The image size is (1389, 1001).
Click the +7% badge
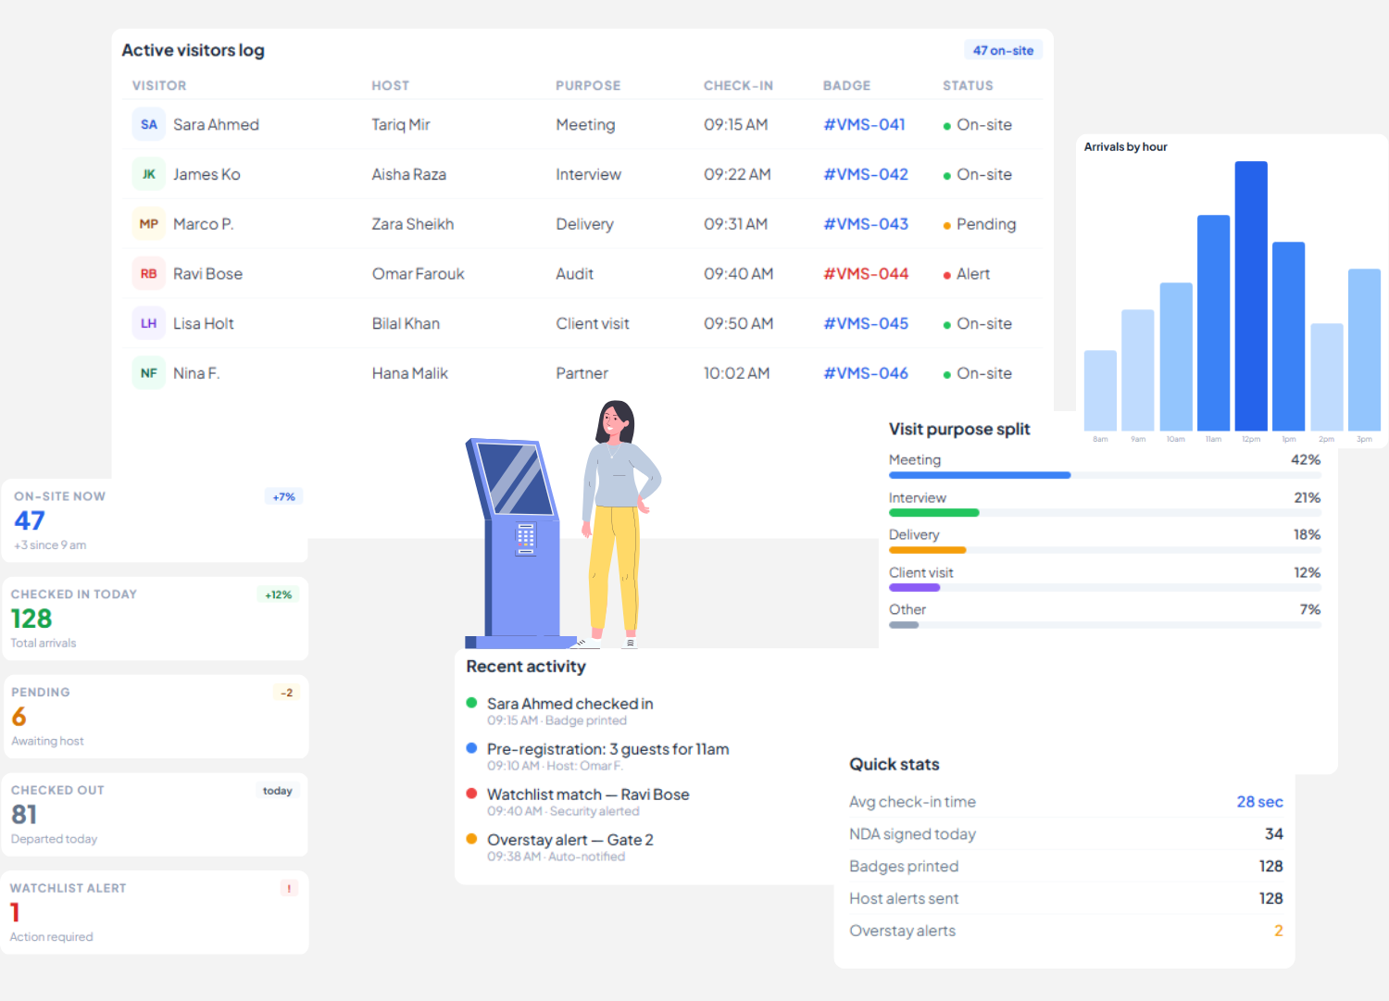283,496
